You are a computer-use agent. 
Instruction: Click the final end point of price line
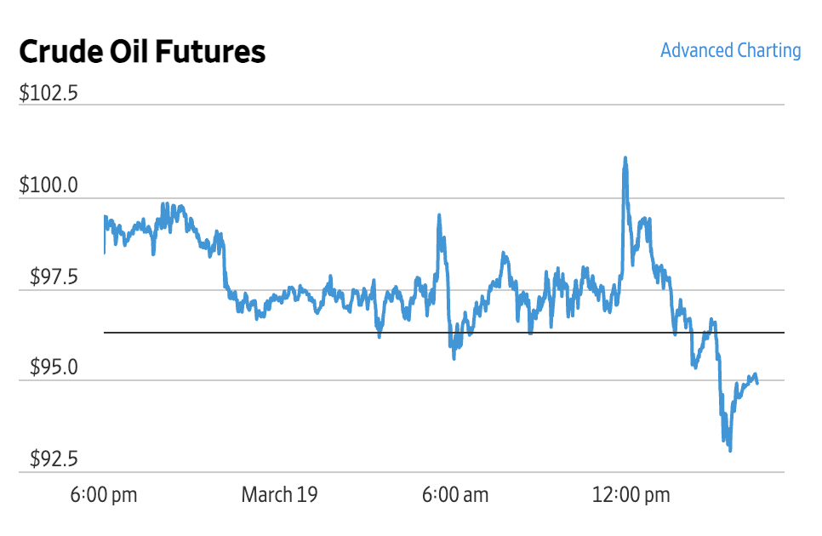(756, 381)
